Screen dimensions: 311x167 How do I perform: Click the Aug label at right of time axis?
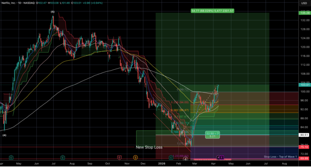284,164
